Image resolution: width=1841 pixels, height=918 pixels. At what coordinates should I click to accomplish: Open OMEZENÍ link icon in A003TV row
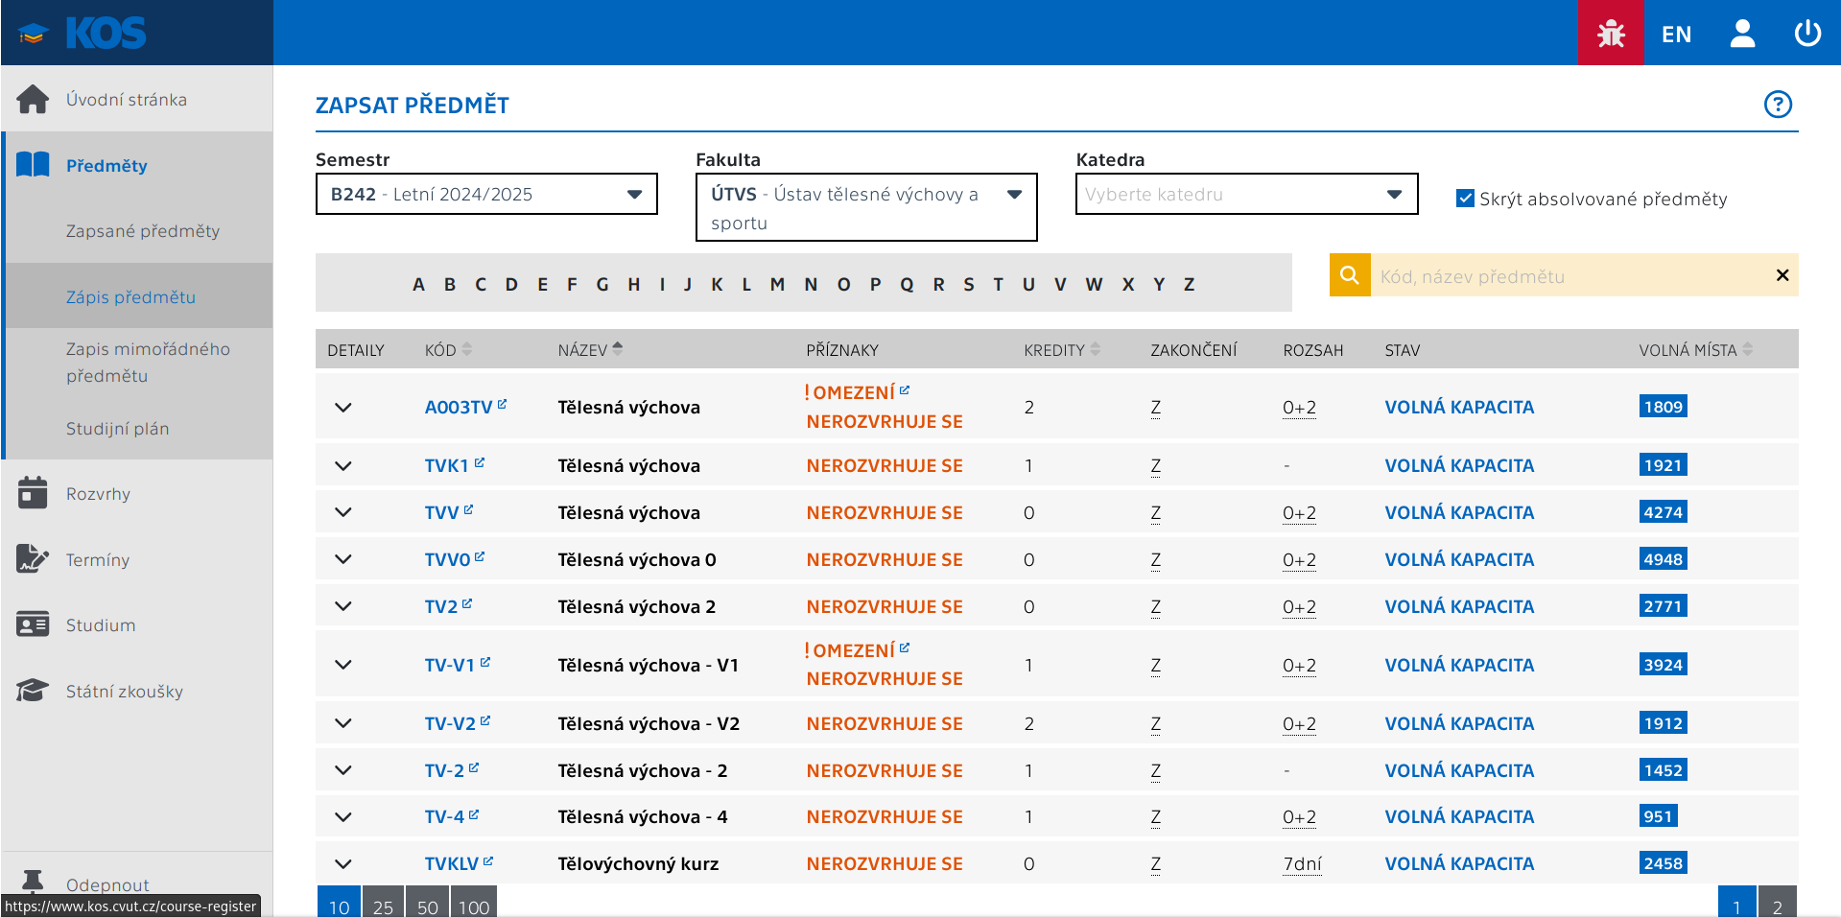click(905, 390)
